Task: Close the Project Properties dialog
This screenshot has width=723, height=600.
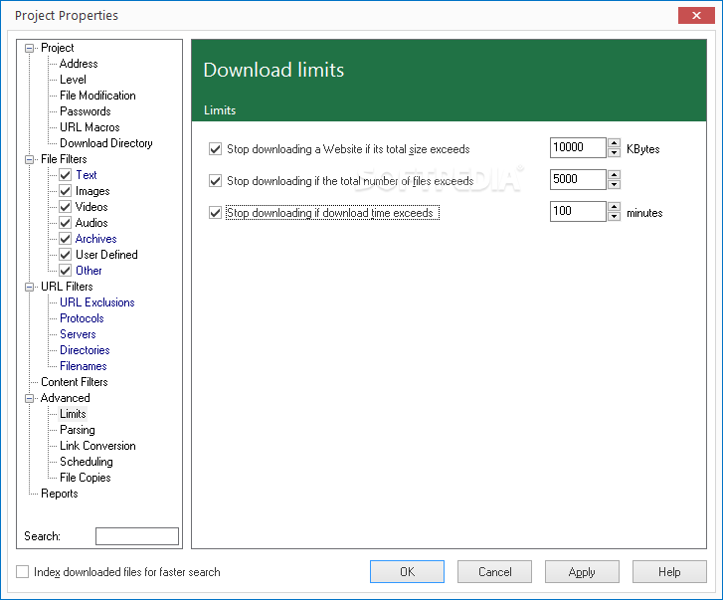Action: (x=696, y=15)
